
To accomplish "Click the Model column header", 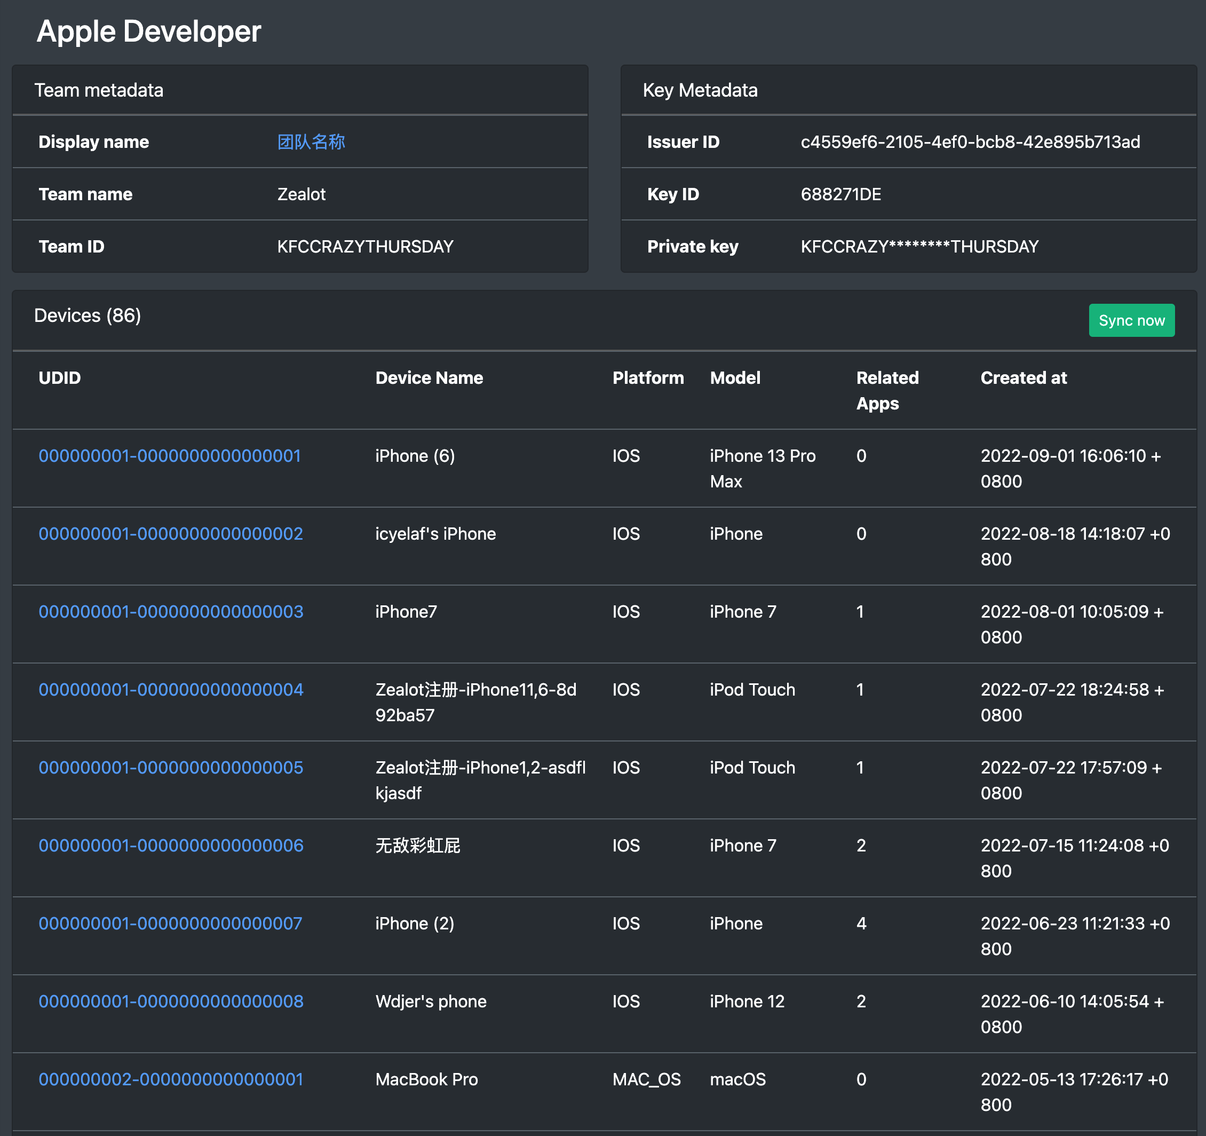I will point(735,377).
